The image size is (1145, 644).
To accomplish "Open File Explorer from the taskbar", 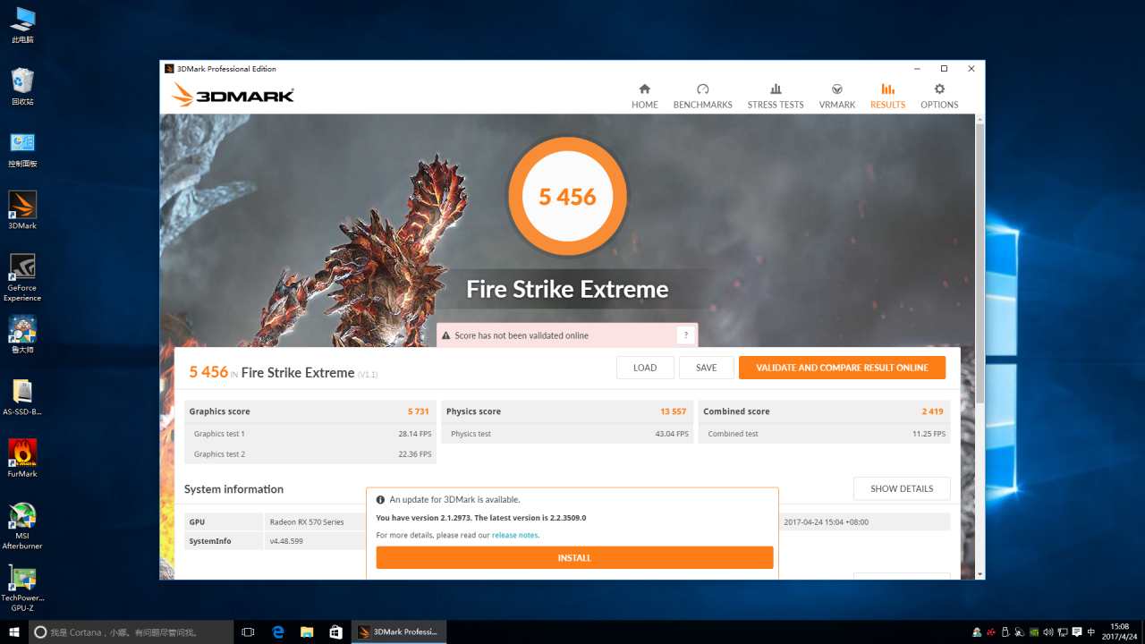I will (x=307, y=632).
